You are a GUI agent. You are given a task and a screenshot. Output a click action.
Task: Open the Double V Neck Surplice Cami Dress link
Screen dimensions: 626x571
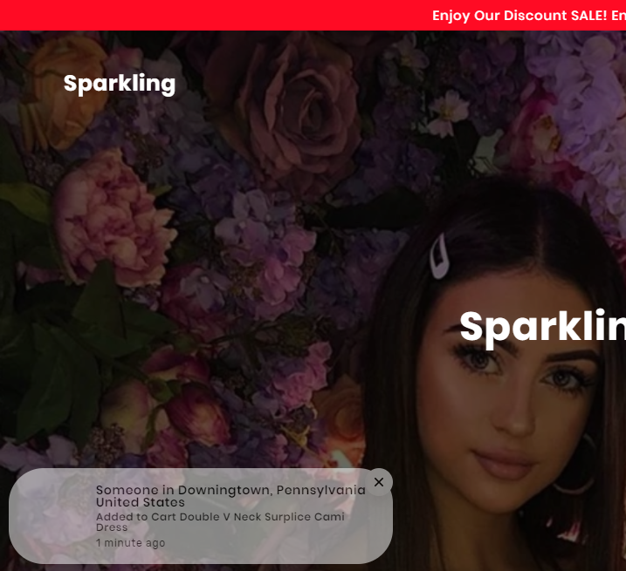point(220,521)
